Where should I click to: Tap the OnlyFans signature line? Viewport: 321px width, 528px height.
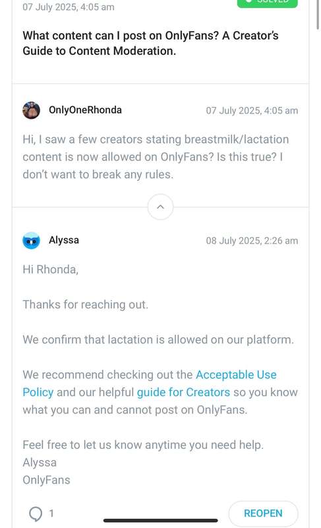tap(46, 480)
